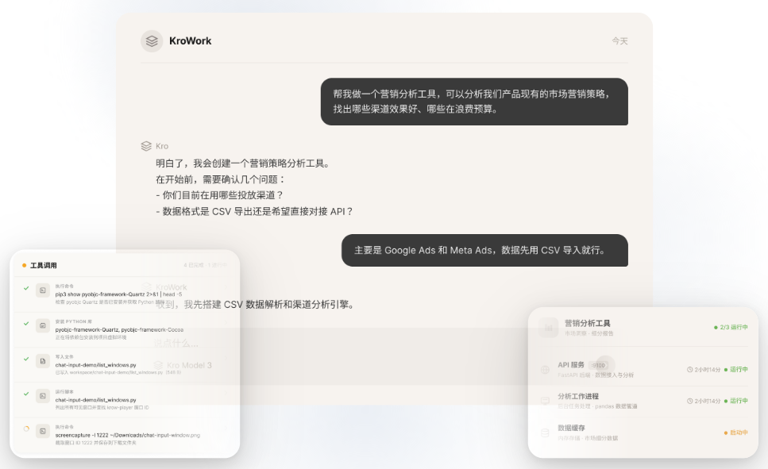Click the KroWork stacked-layers logo icon
This screenshot has height=469, width=768.
[152, 41]
